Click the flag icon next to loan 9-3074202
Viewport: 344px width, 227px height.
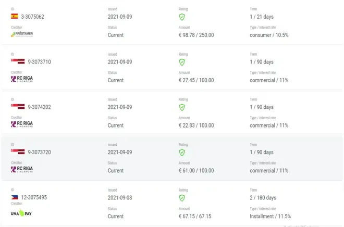coord(18,107)
